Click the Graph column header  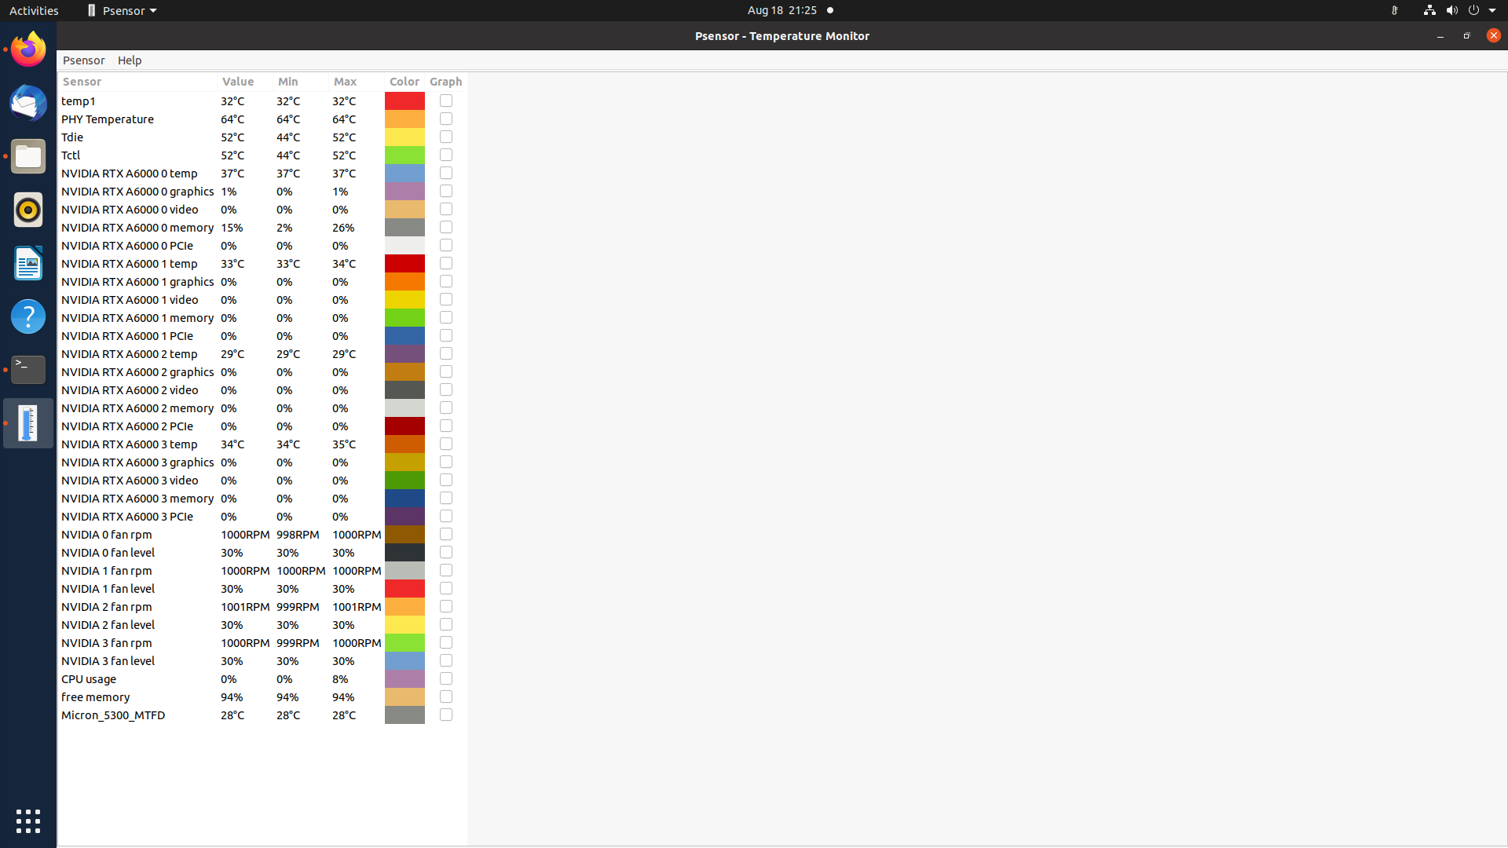pyautogui.click(x=445, y=82)
